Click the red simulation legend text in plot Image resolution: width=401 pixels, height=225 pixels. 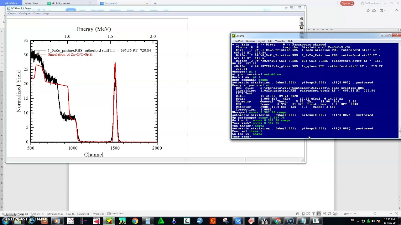tap(70, 54)
